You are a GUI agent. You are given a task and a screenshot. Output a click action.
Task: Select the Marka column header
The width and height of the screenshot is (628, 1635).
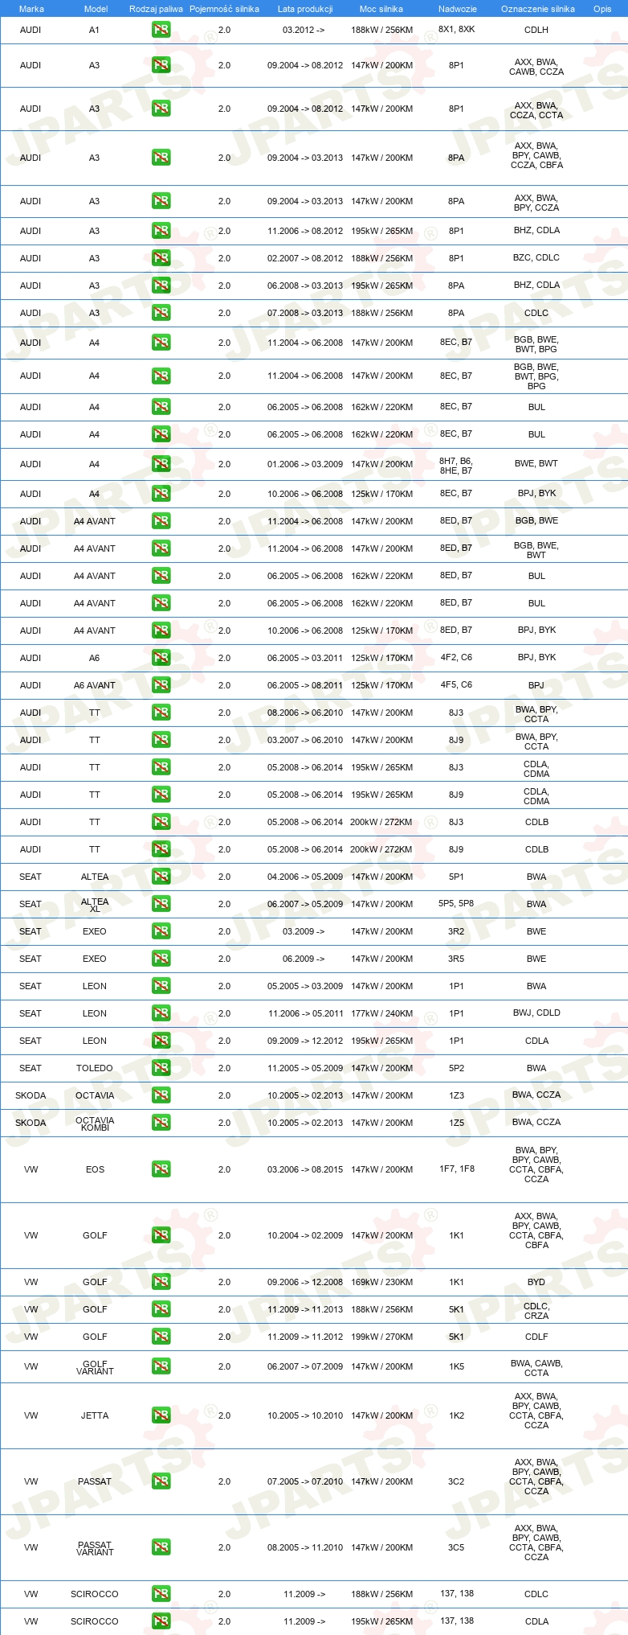point(31,9)
